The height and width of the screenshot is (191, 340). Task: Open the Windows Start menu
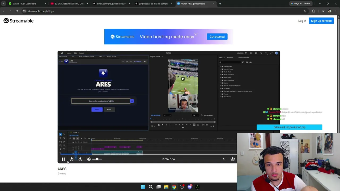143,187
